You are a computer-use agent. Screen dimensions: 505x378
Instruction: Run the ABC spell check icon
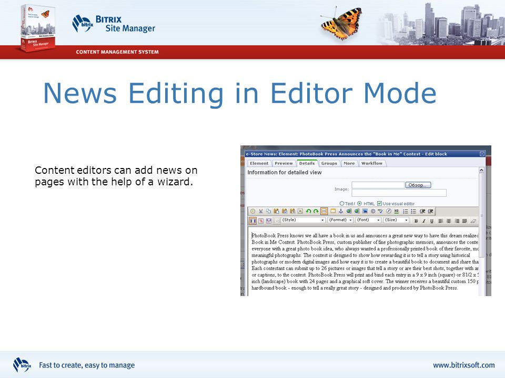[381, 211]
